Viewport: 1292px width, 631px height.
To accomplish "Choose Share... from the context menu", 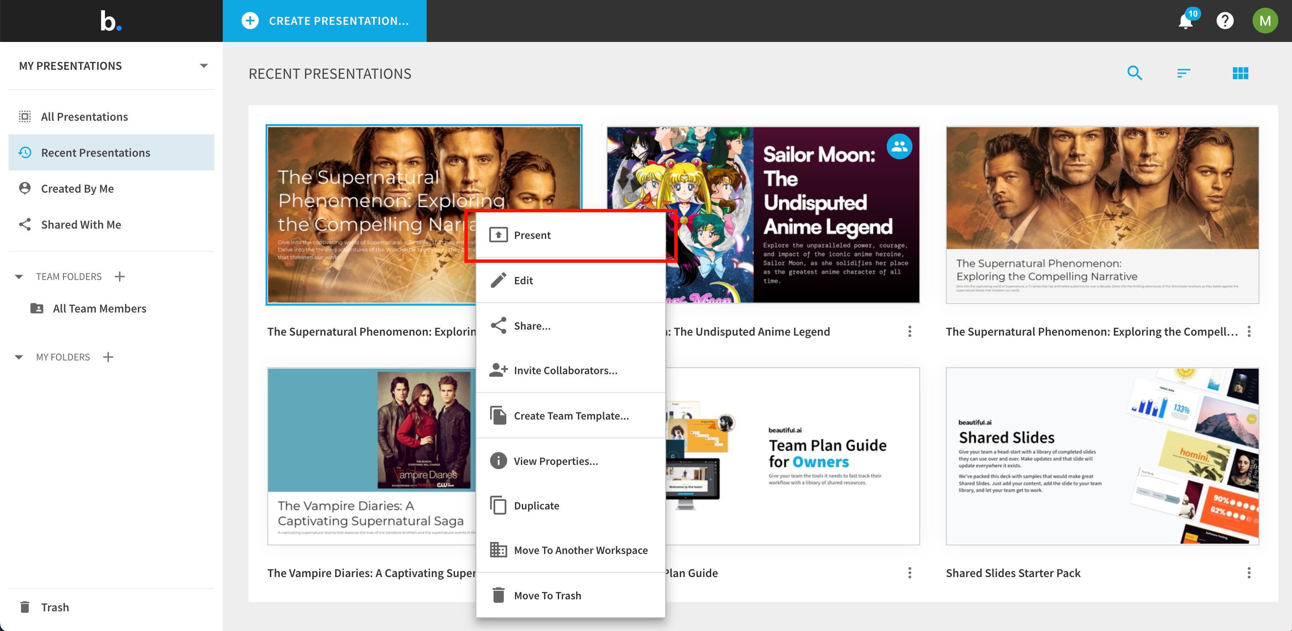I will (570, 326).
